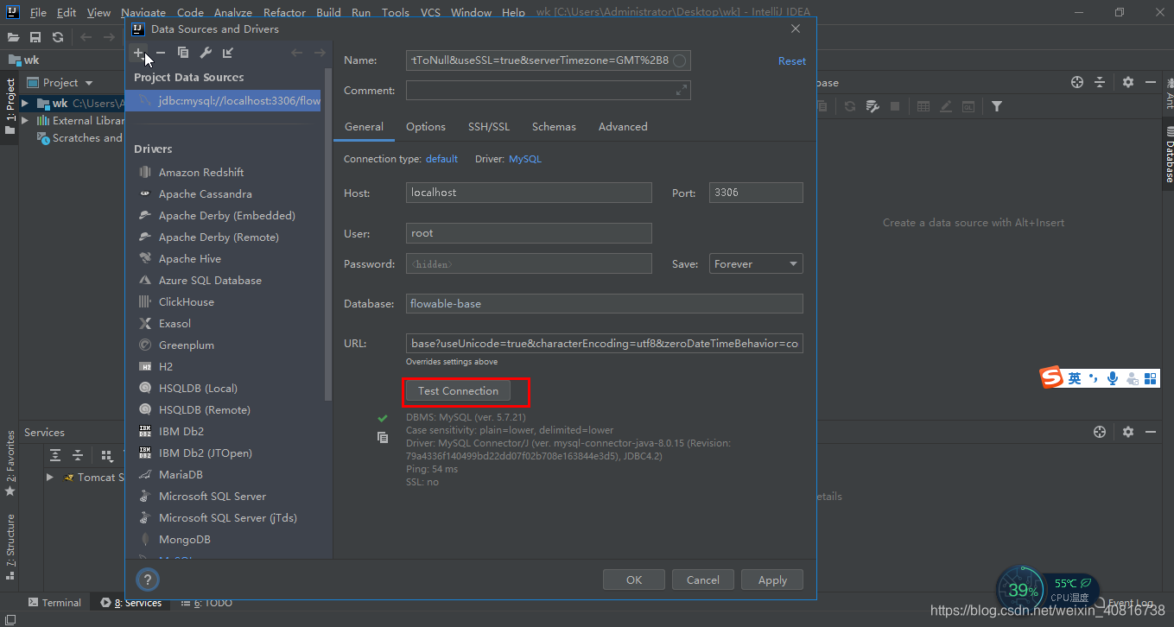The width and height of the screenshot is (1174, 627).
Task: Switch to the General tab
Action: [364, 126]
